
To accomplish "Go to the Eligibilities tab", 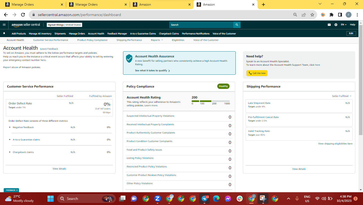I will tap(178, 40).
